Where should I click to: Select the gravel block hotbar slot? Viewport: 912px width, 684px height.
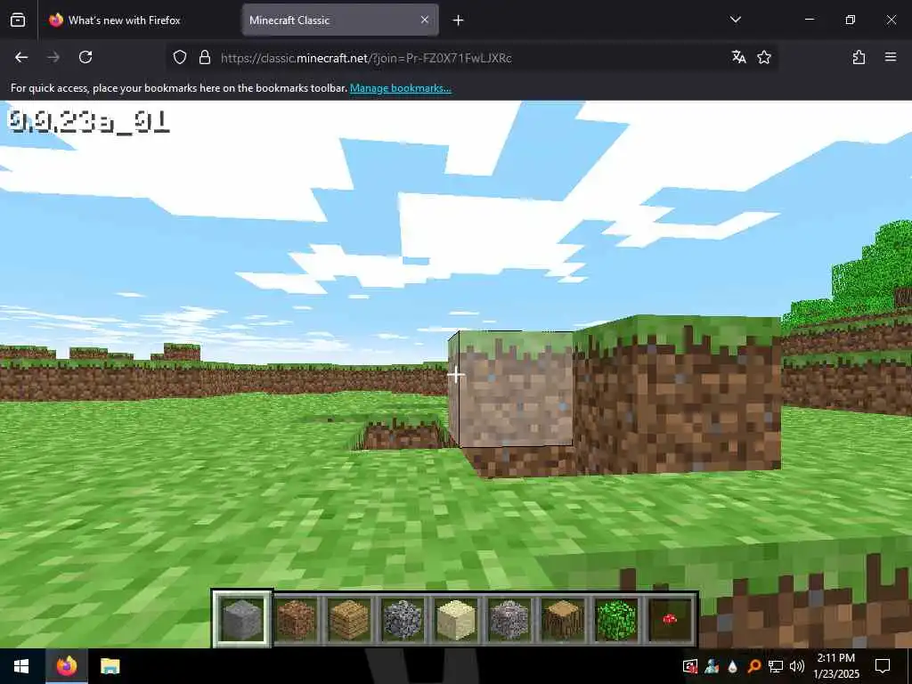[509, 620]
